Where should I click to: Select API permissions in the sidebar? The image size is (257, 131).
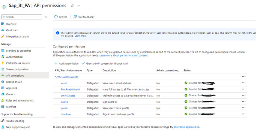tap(15, 75)
